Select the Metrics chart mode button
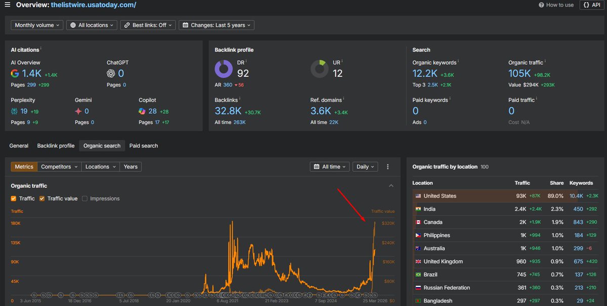 tap(24, 166)
